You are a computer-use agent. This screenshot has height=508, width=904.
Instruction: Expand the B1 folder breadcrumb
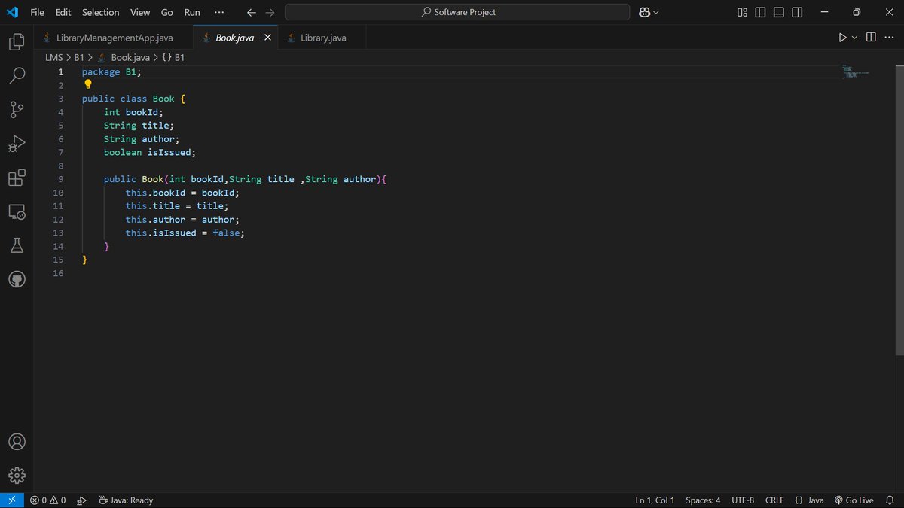click(x=79, y=57)
